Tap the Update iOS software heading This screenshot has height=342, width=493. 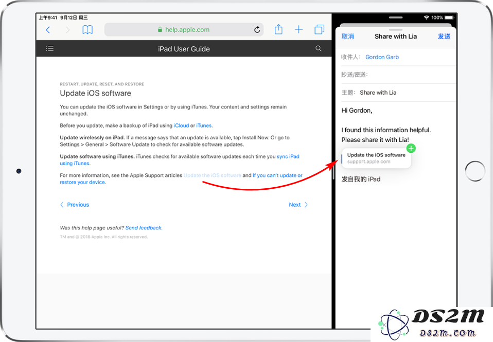[95, 93]
